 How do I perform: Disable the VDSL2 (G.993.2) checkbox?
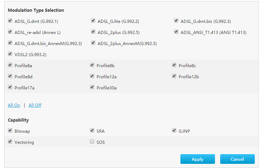tap(10, 54)
